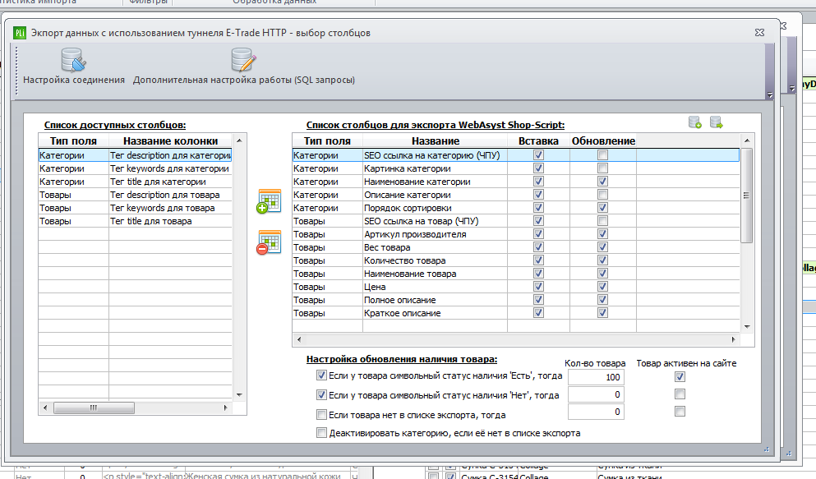816x479 pixels.
Task: Toggle Обновление for Краткое описание
Action: (602, 312)
